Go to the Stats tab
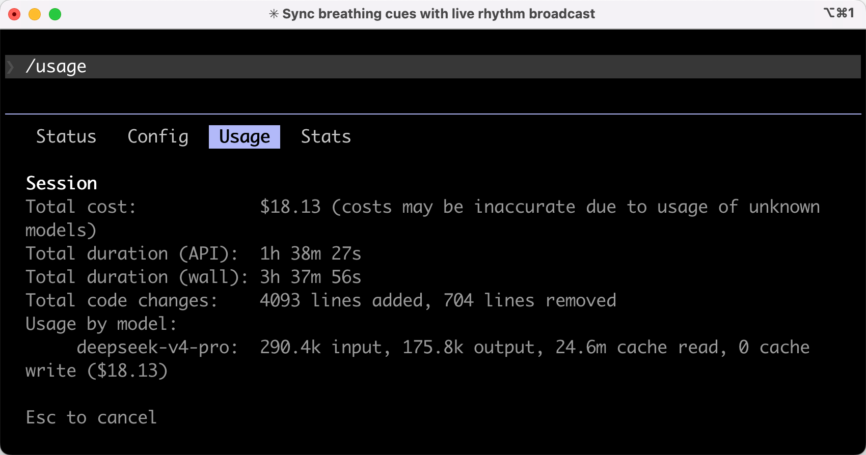Viewport: 866px width, 455px height. [326, 137]
